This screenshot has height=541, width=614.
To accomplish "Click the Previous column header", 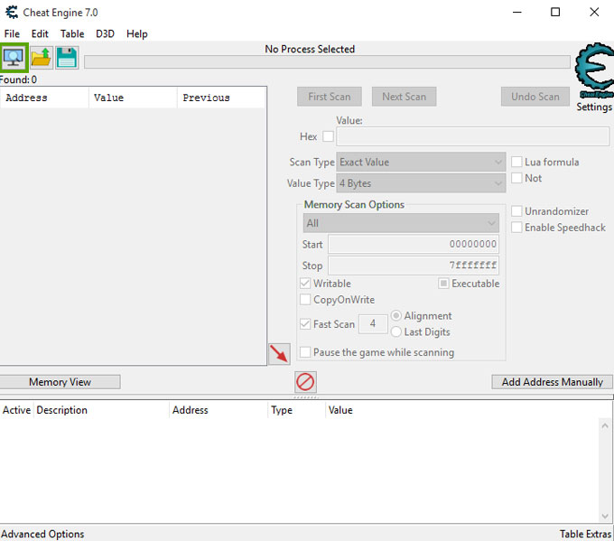I will pyautogui.click(x=221, y=98).
